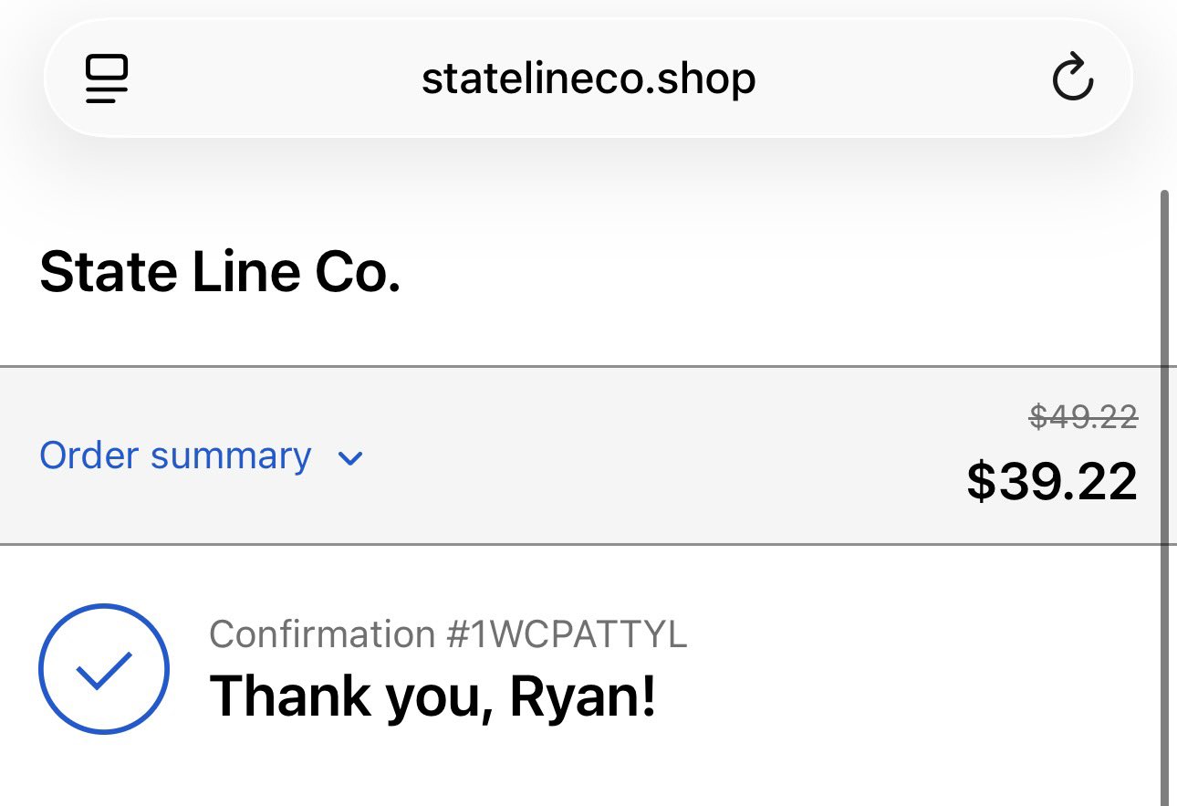This screenshot has height=806, width=1177.
Task: Open the Order summary link text
Action: point(175,455)
